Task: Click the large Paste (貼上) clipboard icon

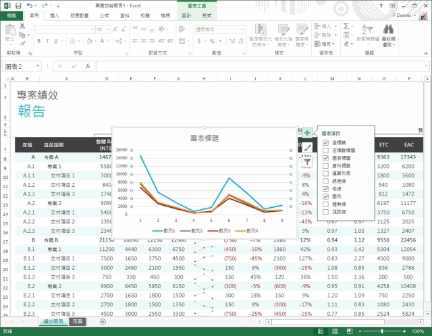Action: pos(10,30)
